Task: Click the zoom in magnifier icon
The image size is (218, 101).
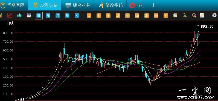Action: pos(185,15)
